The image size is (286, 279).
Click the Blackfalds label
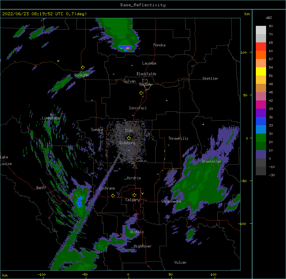pyautogui.click(x=146, y=74)
